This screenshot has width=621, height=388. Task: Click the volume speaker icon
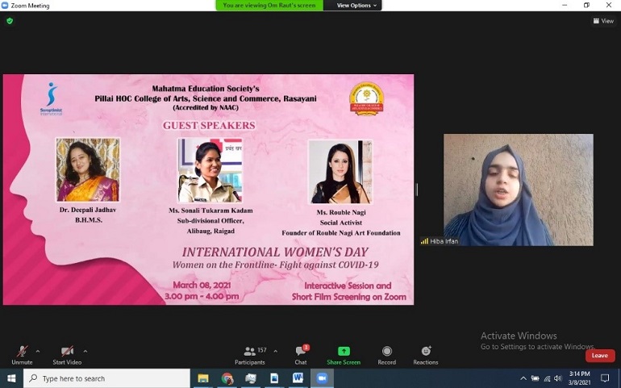tap(558, 378)
